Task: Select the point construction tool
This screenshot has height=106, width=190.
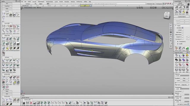Action: pos(4,100)
